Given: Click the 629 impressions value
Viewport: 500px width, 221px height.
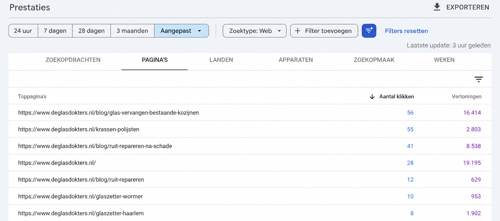Looking at the screenshot, I should coord(476,180).
